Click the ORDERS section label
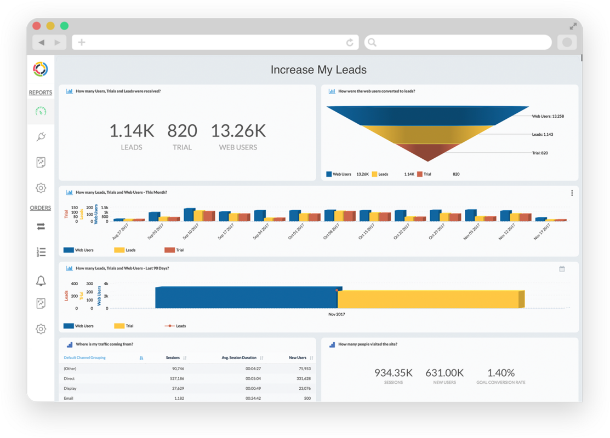This screenshot has width=610, height=438. [x=40, y=208]
